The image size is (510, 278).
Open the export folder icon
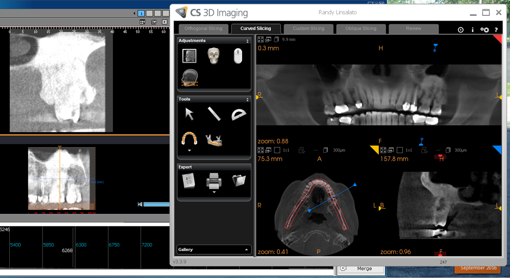coord(238,180)
